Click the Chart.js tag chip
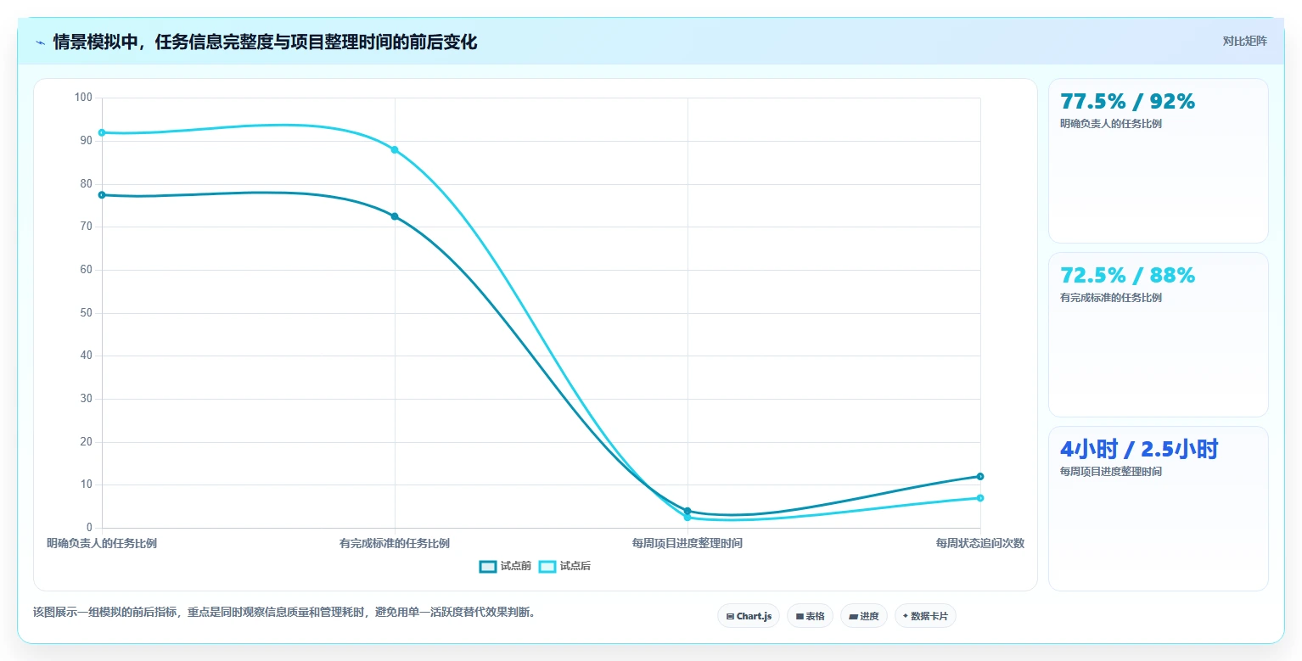Image resolution: width=1302 pixels, height=661 pixels. pyautogui.click(x=749, y=616)
